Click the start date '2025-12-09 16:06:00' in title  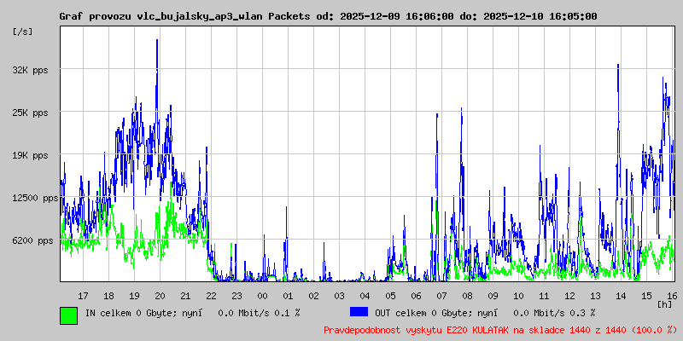click(396, 16)
